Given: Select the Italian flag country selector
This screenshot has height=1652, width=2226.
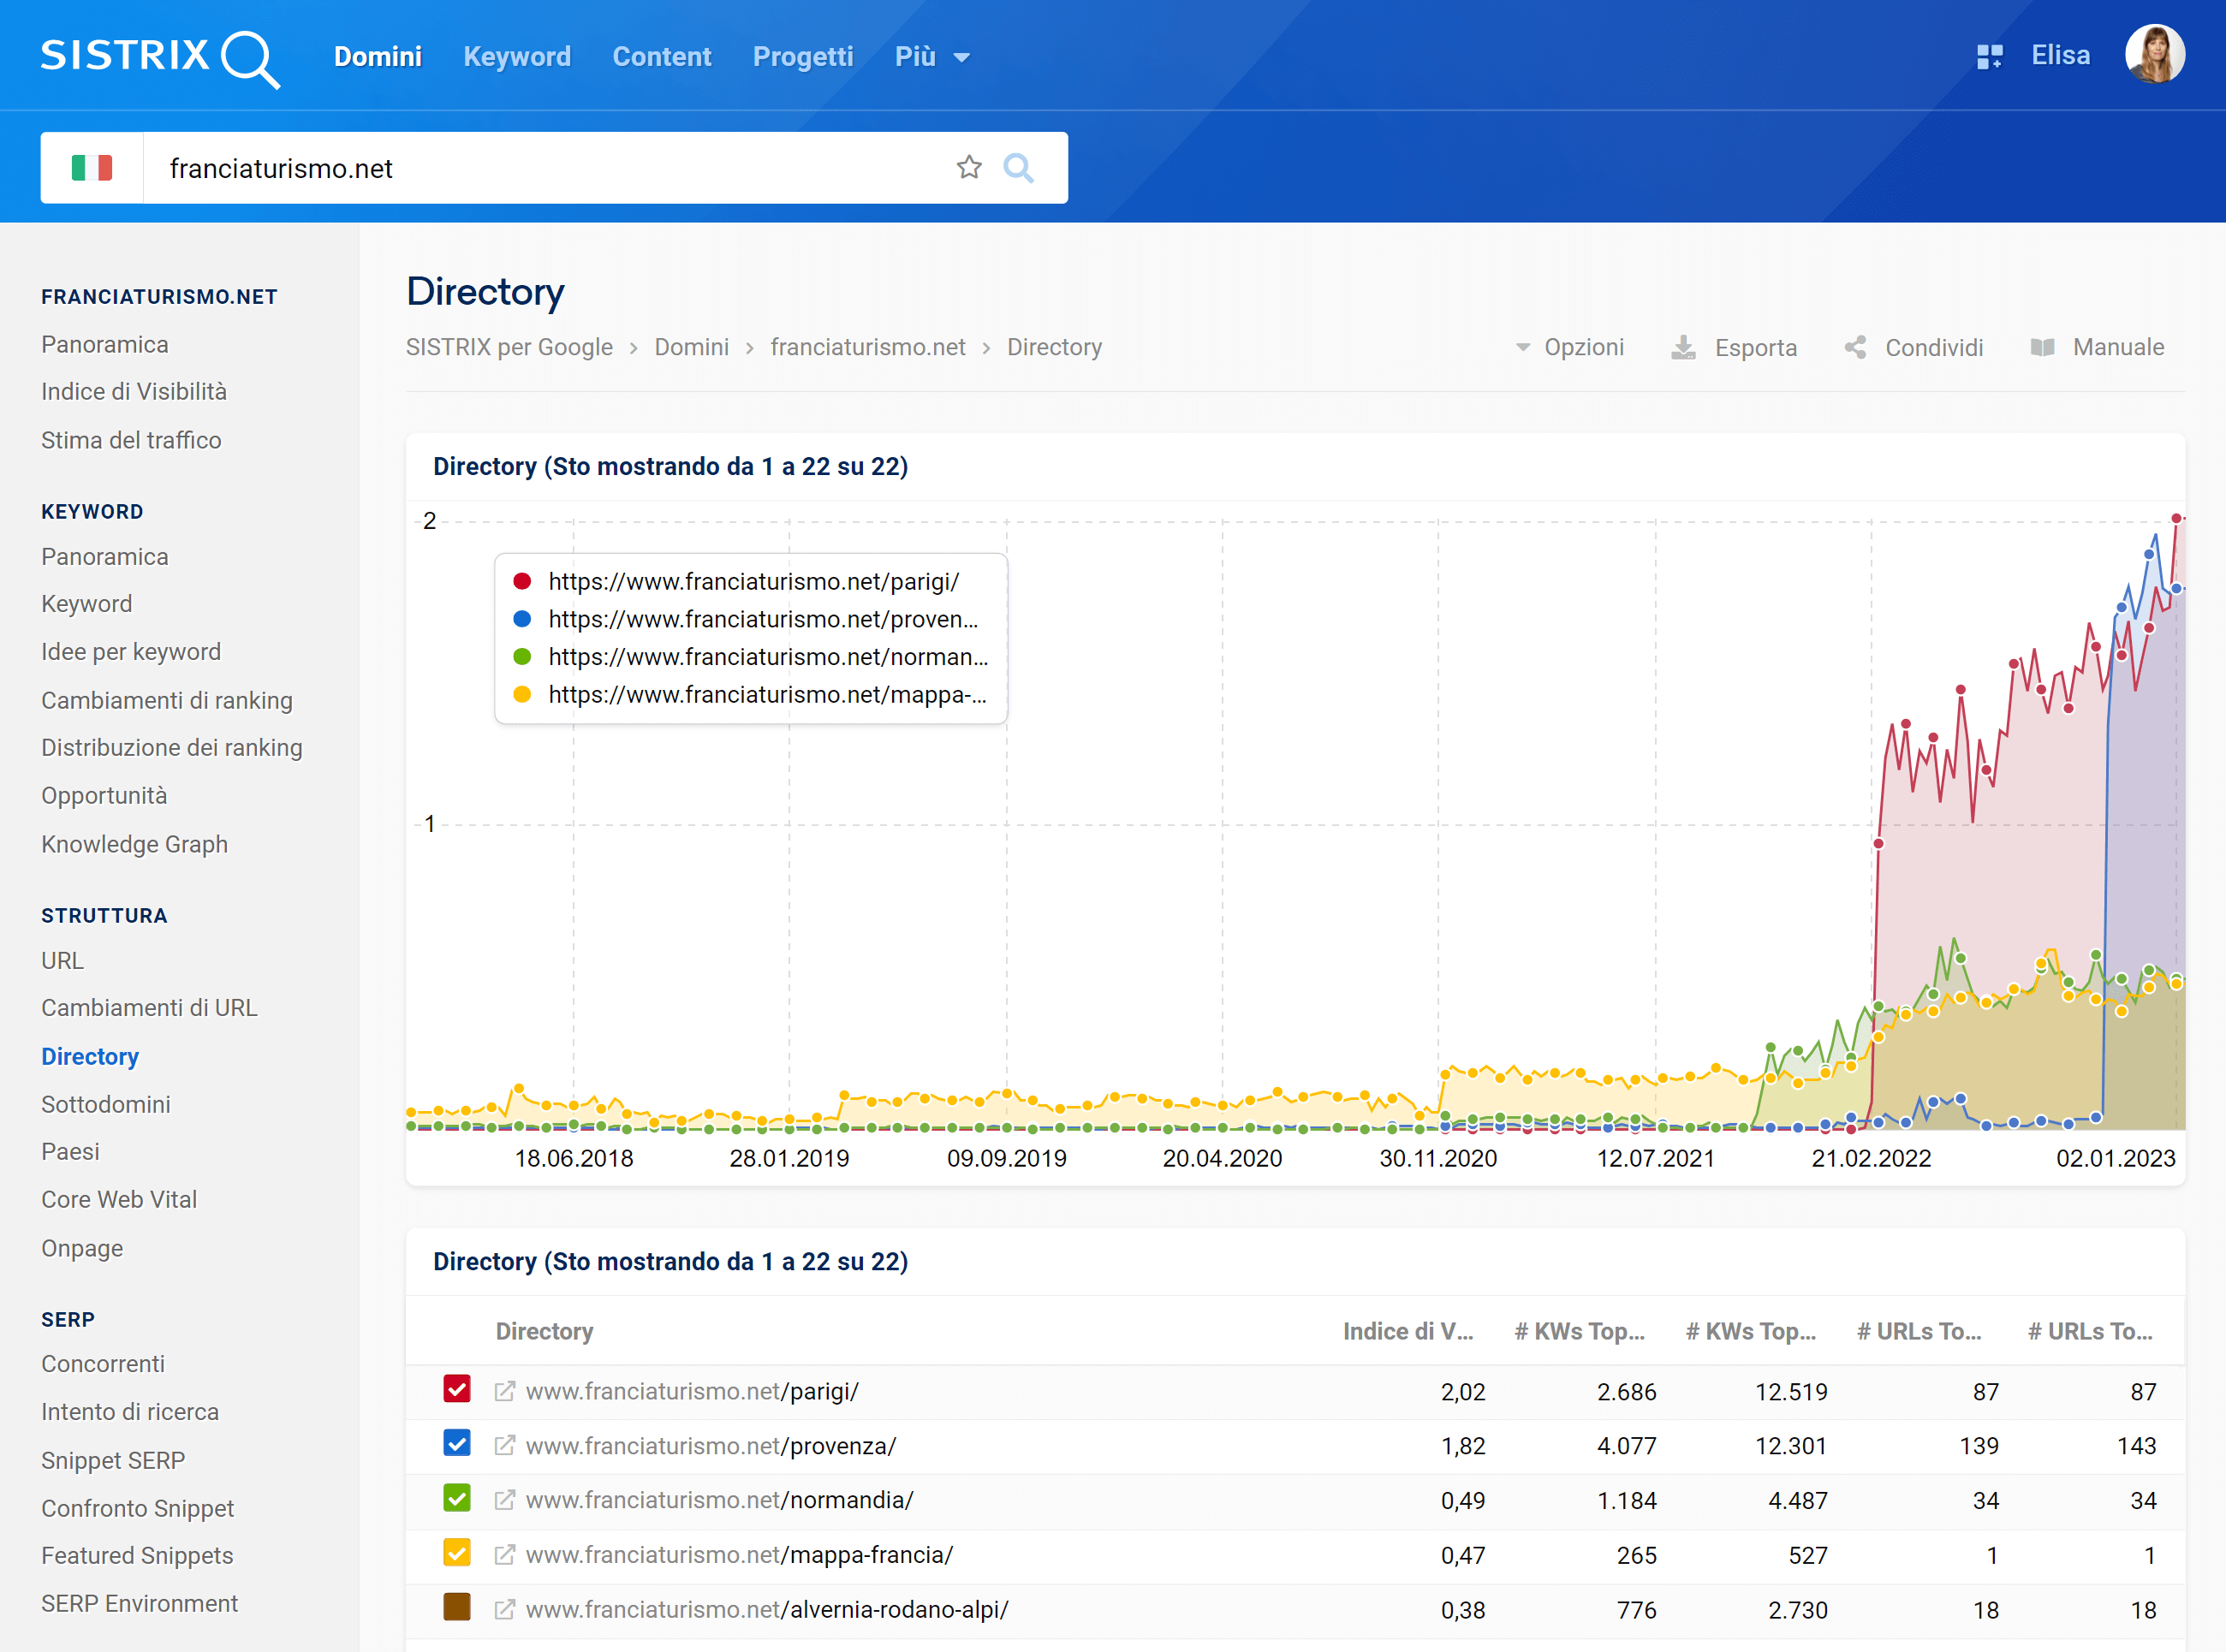Looking at the screenshot, I should click(92, 168).
